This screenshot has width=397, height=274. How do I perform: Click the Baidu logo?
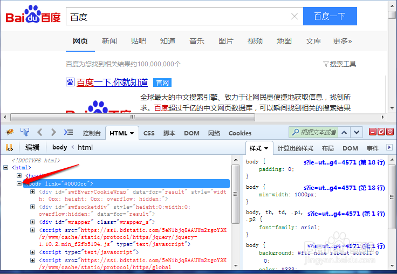click(x=33, y=15)
